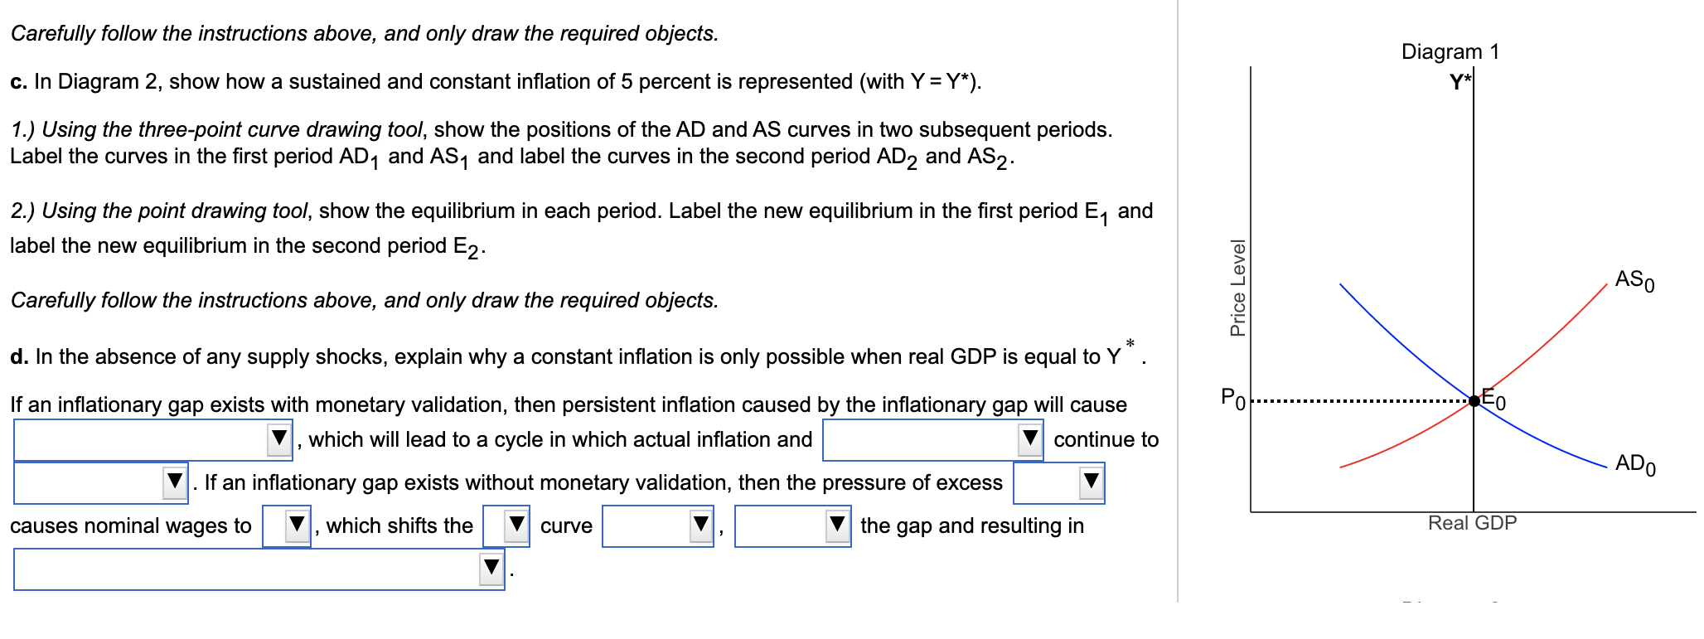
Task: Expand the dropdown before "If an inflationary gap exists without"
Action: [174, 482]
